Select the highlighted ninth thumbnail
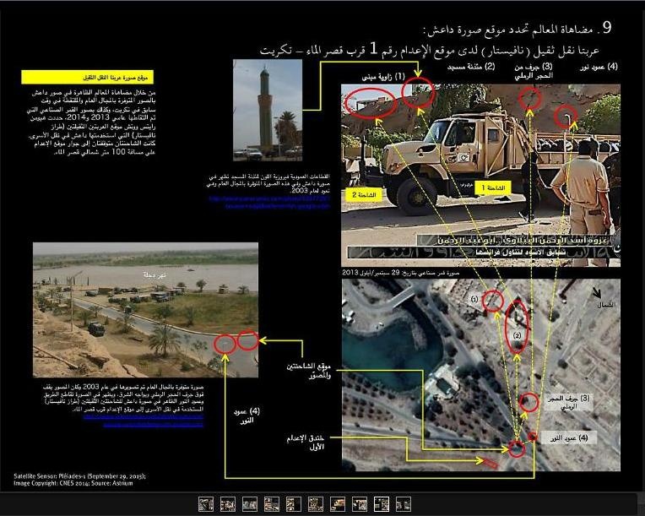This screenshot has height=516, width=645. [x=381, y=504]
